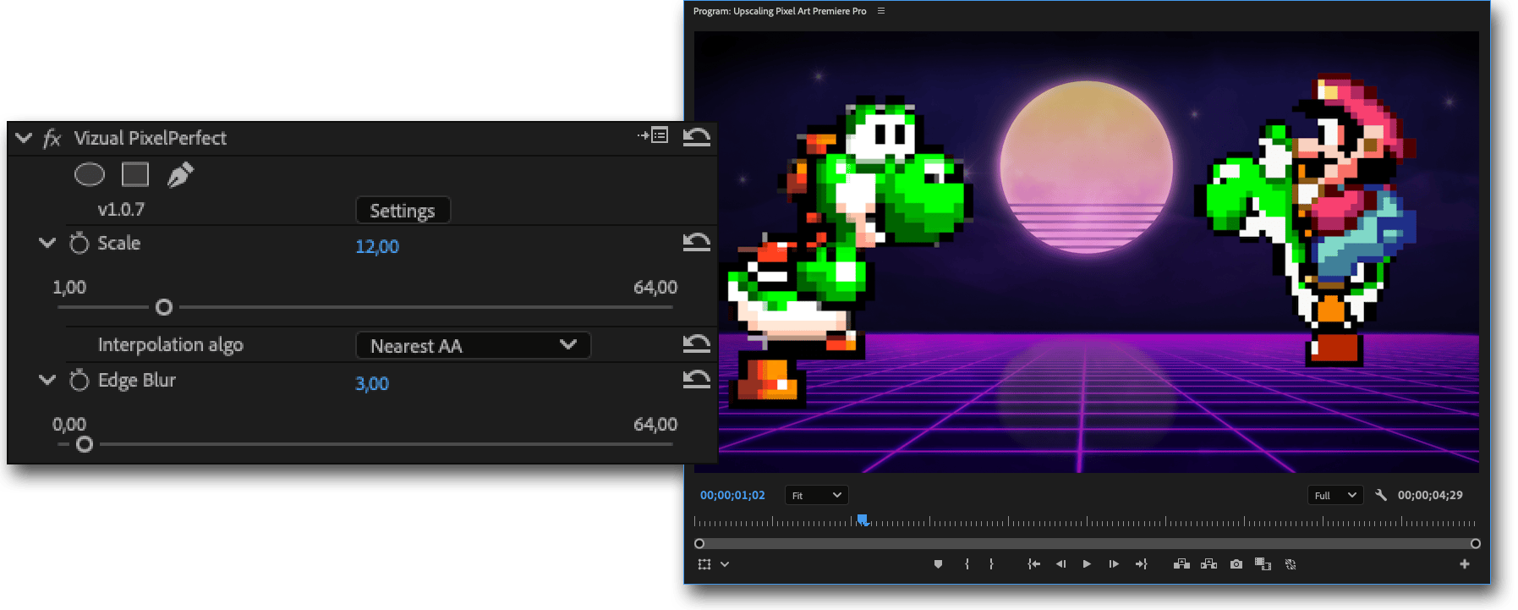
Task: Open the Interpolation algo dropdown
Action: (x=473, y=345)
